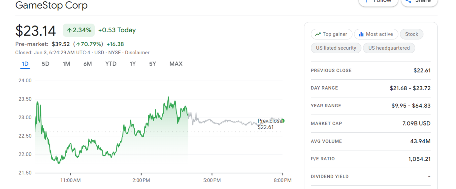Screen dimensions: 456x189
Task: Click the trending-up icon in Top gainer
Action: (x=318, y=34)
